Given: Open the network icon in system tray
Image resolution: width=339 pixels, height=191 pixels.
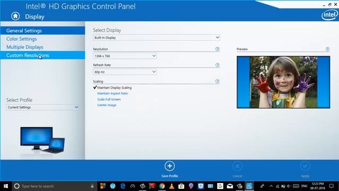Looking at the screenshot, I should [278, 186].
